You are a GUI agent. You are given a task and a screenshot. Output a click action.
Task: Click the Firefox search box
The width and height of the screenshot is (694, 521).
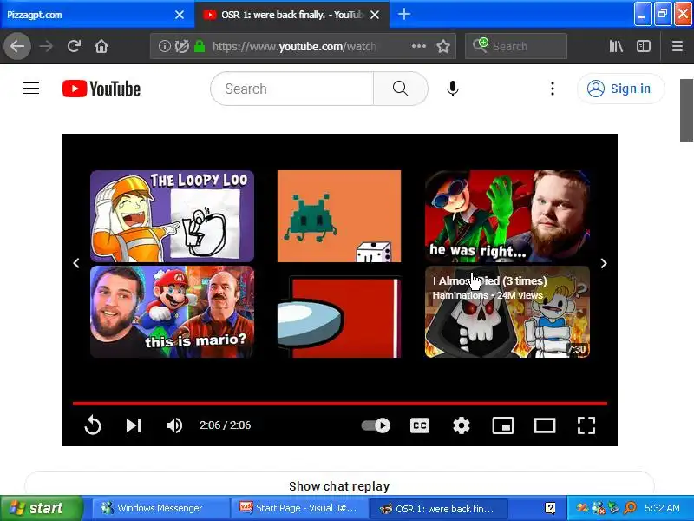point(516,46)
